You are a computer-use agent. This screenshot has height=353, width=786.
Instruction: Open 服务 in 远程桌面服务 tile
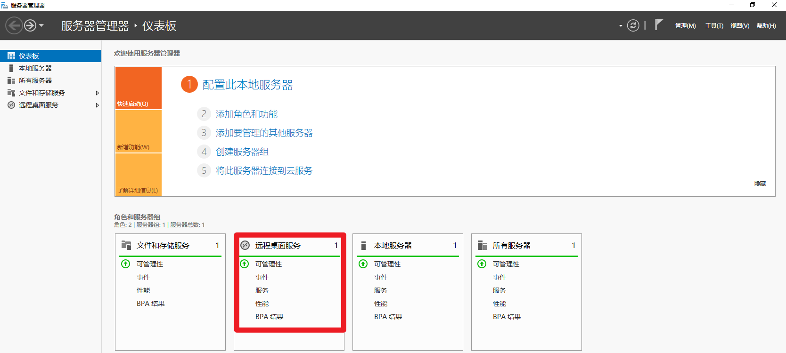[262, 290]
